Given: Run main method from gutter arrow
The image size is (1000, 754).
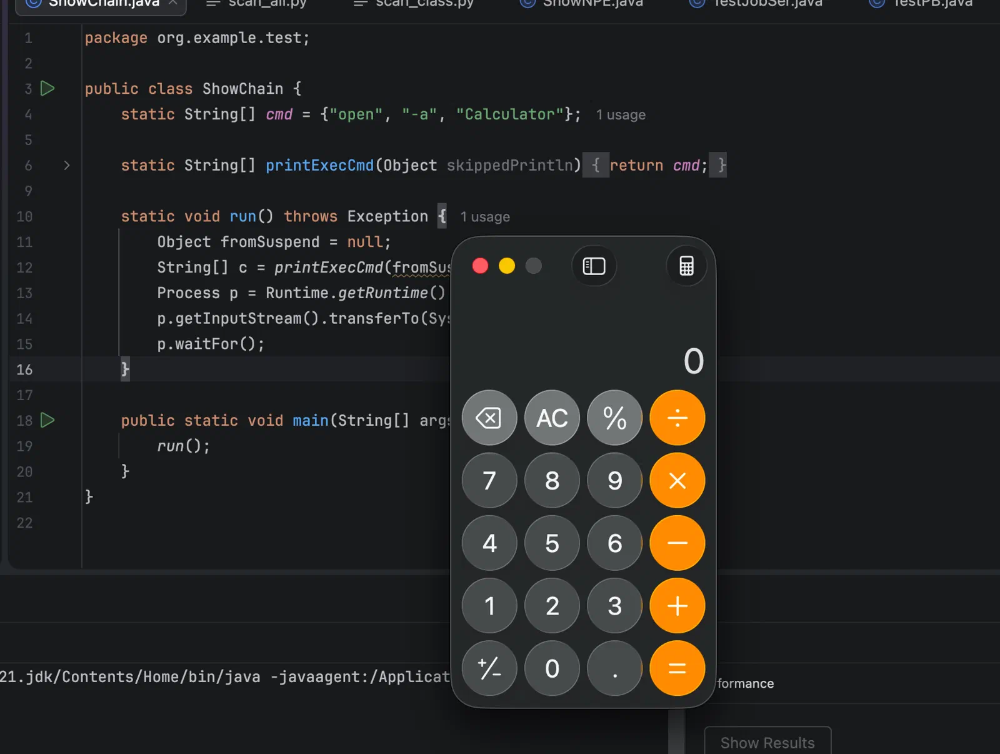Looking at the screenshot, I should 47,420.
